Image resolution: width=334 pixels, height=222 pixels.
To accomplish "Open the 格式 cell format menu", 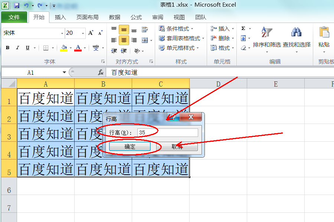I will coord(222,48).
